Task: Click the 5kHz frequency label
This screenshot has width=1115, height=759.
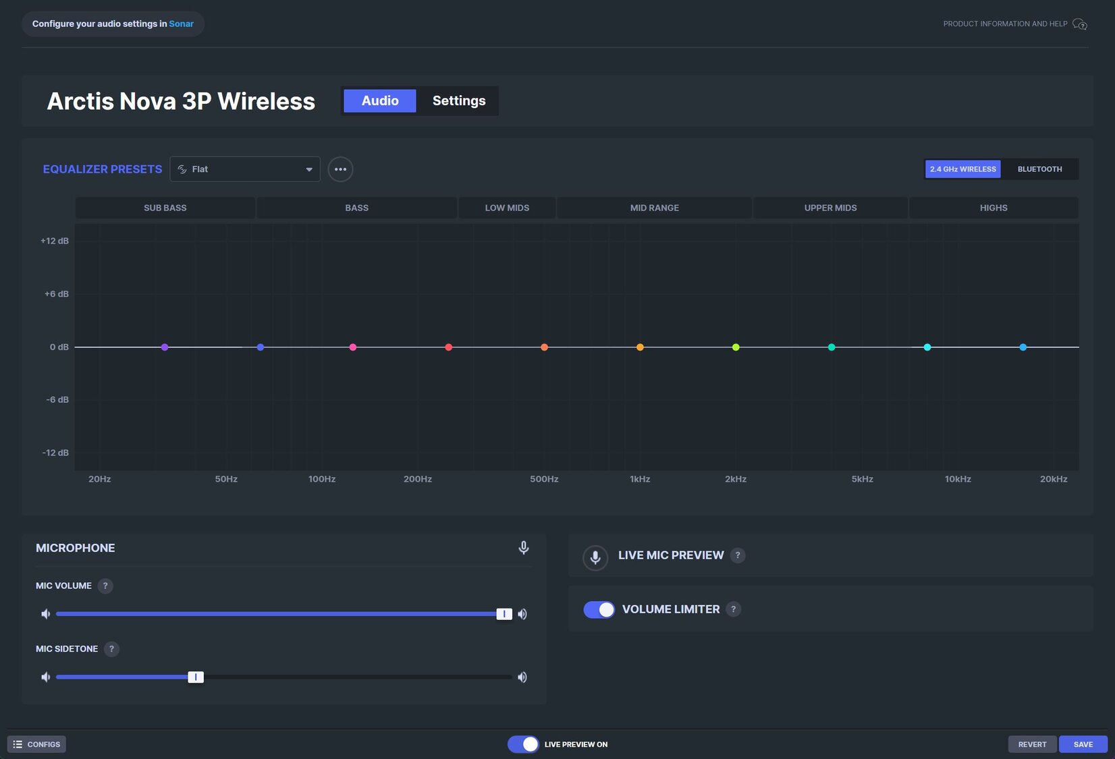Action: [x=863, y=479]
